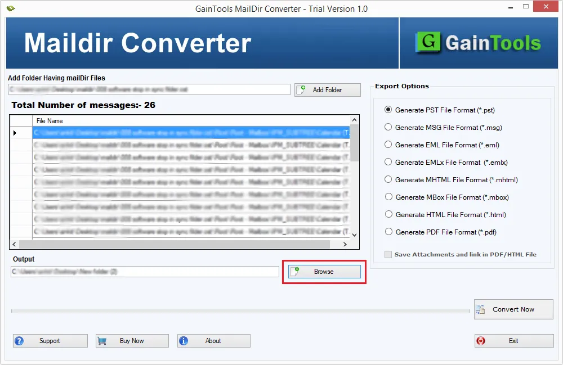Screen dimensions: 563x365
Task: Select the highlighted first file row
Action: (191, 133)
